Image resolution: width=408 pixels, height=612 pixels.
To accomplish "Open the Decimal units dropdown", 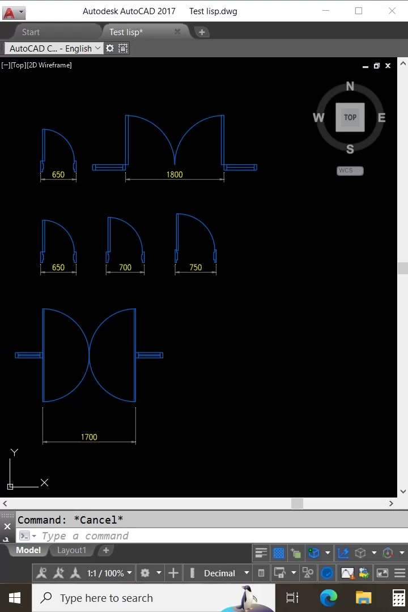I will click(226, 573).
